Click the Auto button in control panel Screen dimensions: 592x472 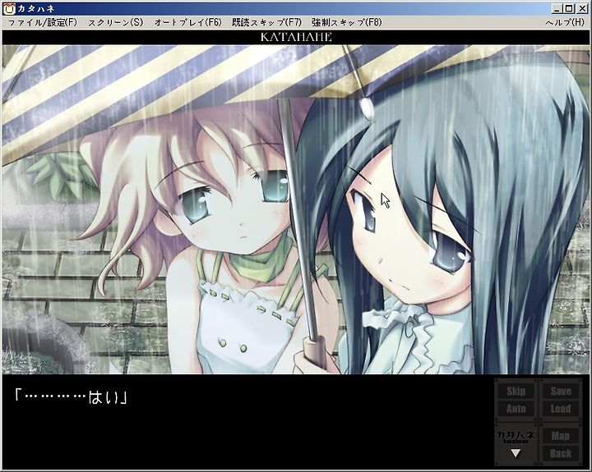pyautogui.click(x=516, y=409)
